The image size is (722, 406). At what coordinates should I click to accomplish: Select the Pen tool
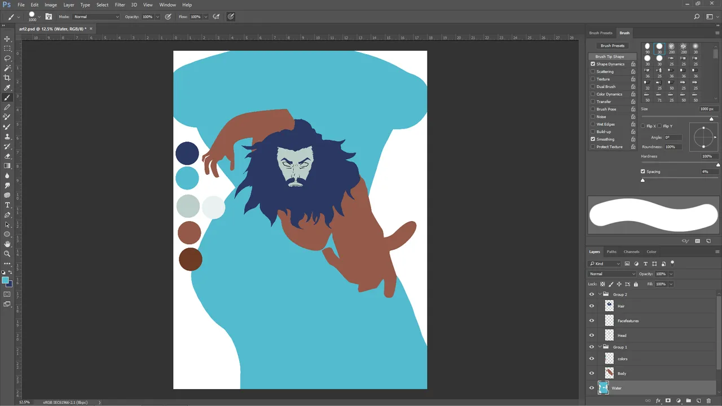(x=7, y=215)
